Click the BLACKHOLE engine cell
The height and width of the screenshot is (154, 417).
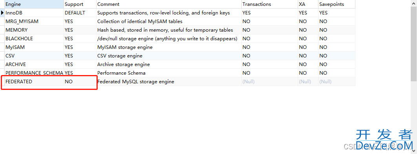34,38
